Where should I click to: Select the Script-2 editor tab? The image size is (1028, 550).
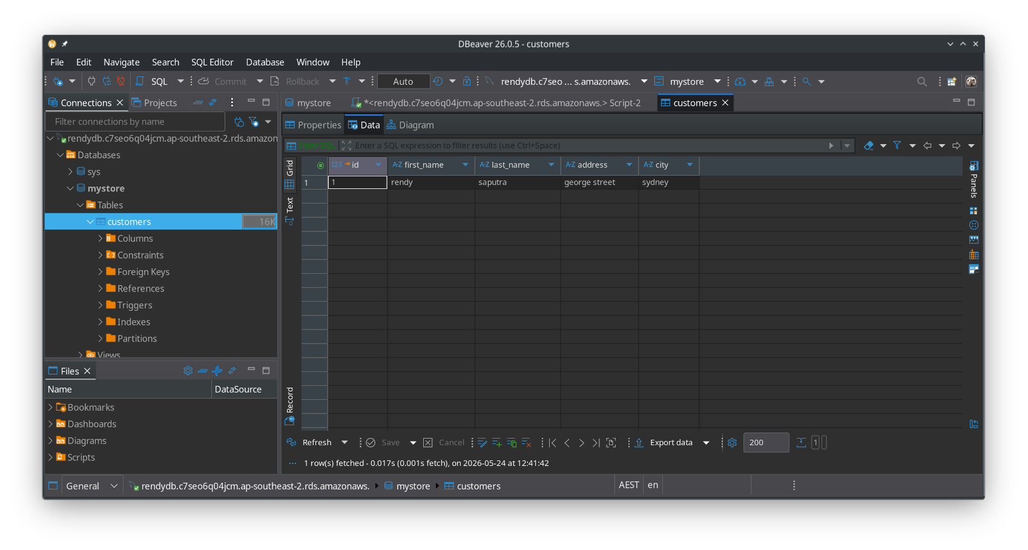point(496,102)
